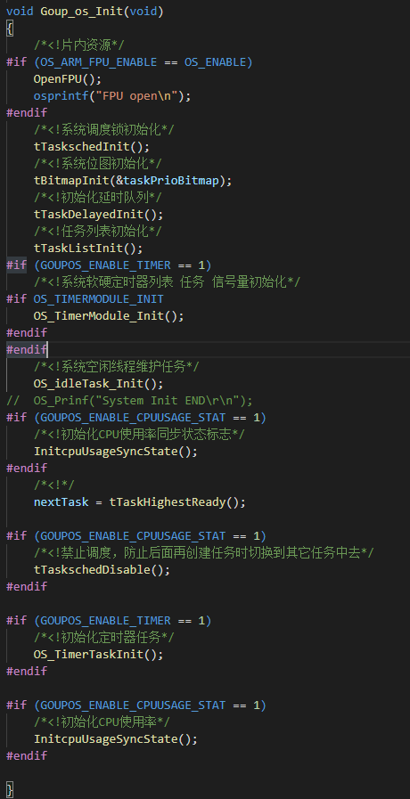Click the osprintf function call

(61, 96)
